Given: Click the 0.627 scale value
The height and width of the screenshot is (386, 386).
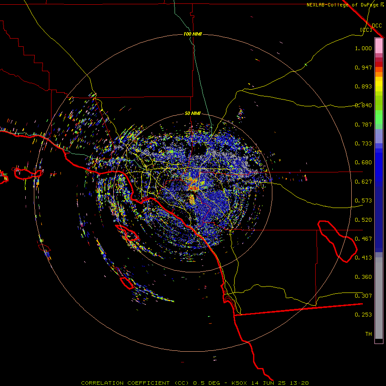Looking at the screenshot, I should click(363, 182).
